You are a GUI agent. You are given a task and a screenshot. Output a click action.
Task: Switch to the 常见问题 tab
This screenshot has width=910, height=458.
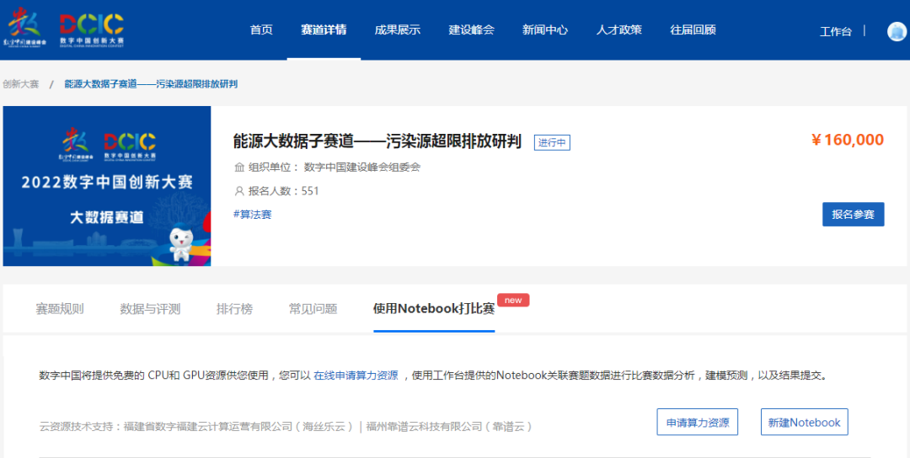(x=313, y=309)
